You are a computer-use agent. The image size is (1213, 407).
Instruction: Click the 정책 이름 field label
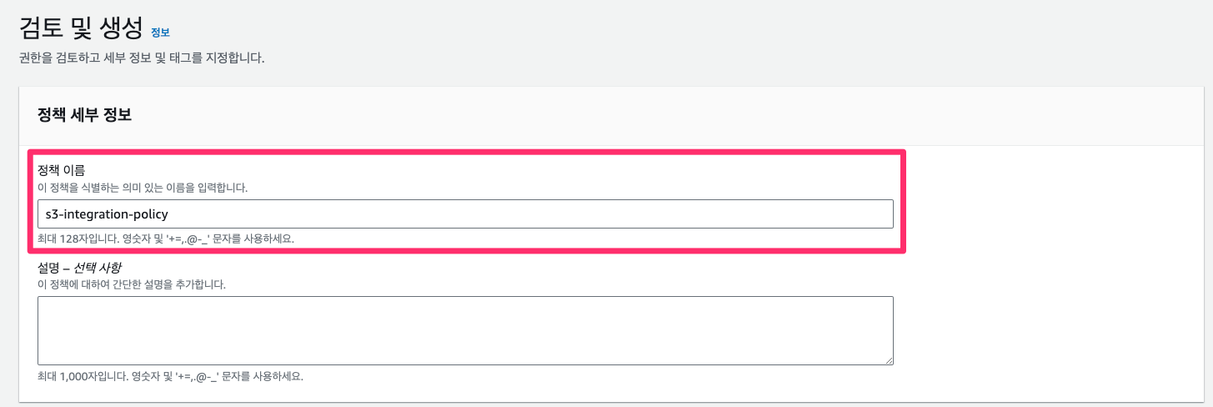tap(62, 170)
